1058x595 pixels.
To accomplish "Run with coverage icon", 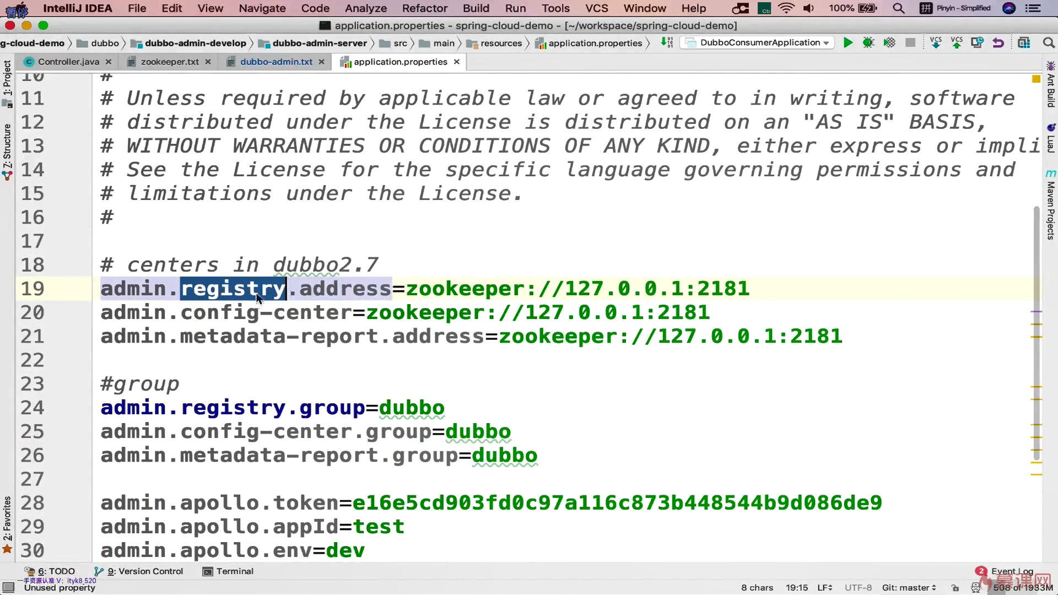I will coord(889,43).
